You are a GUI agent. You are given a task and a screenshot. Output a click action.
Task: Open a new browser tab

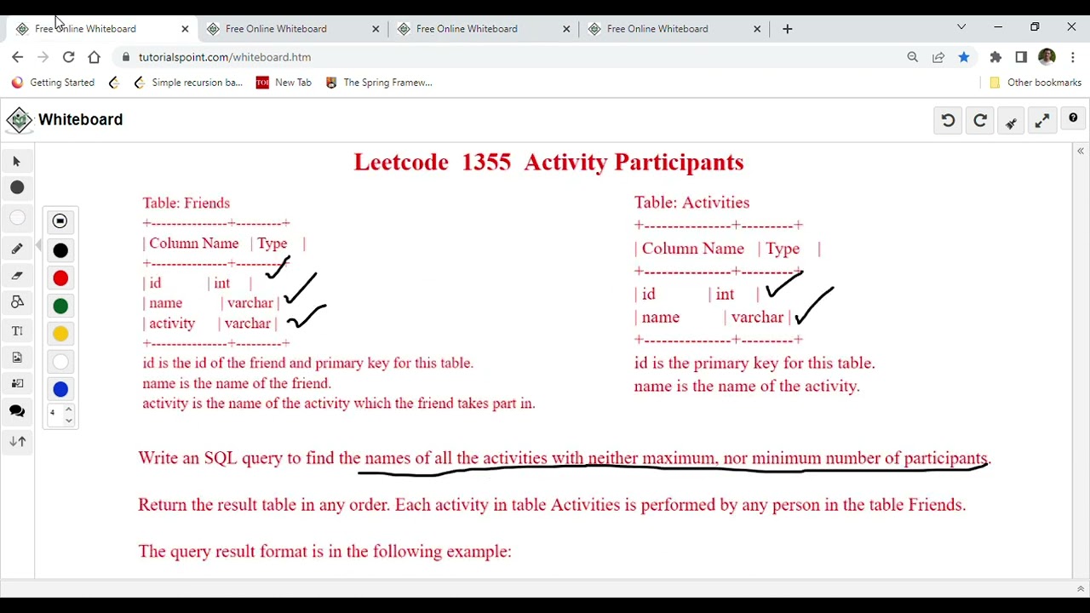coord(787,29)
